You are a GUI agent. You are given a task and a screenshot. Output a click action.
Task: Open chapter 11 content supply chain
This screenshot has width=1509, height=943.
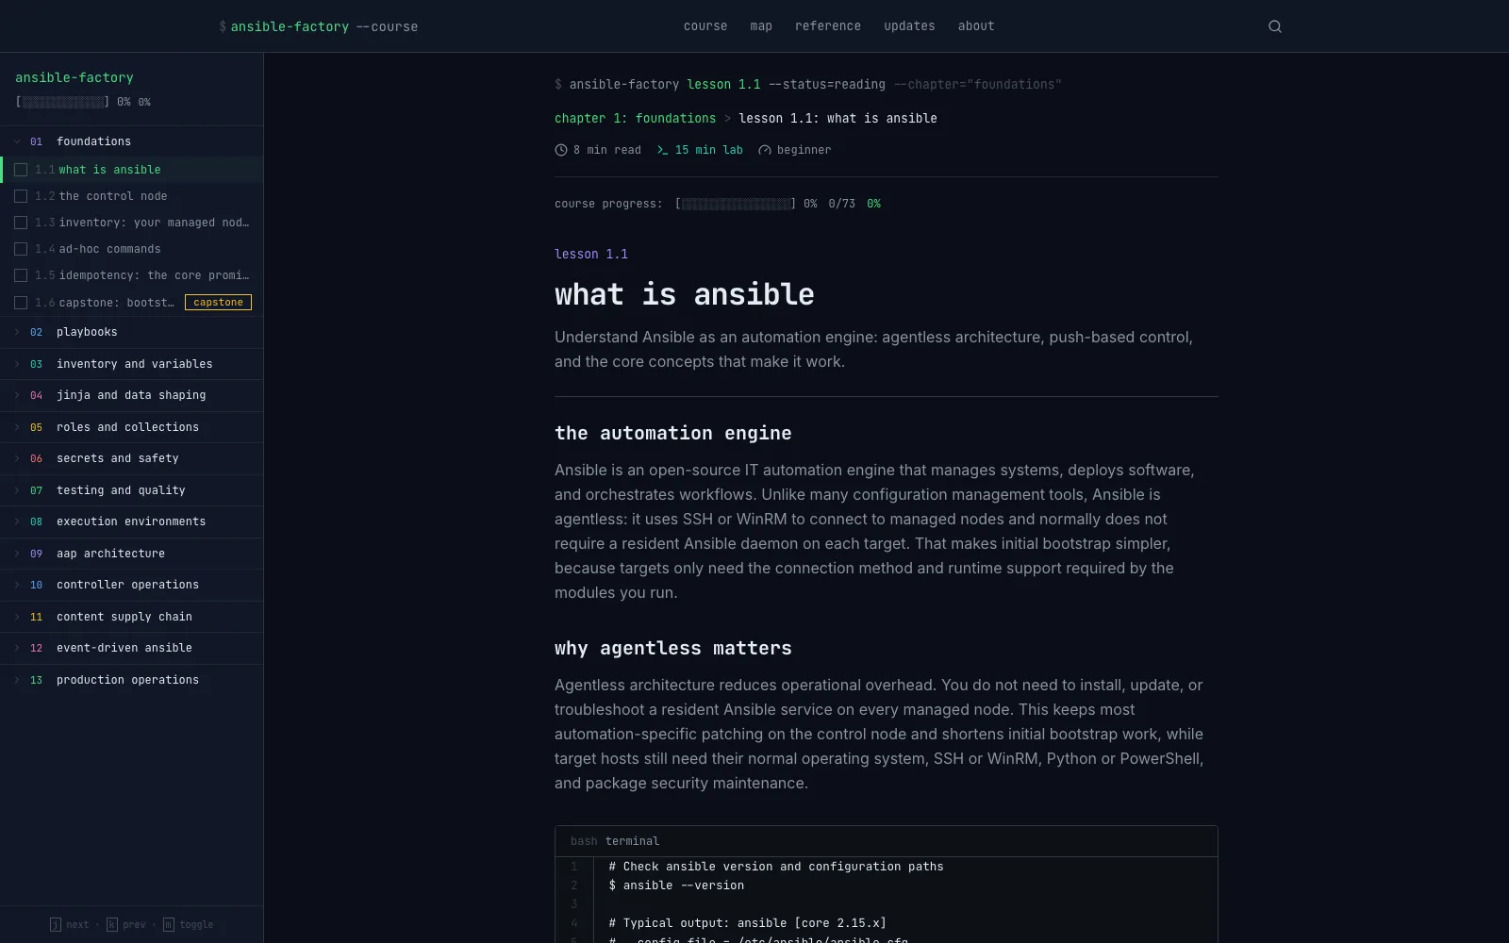132,617
